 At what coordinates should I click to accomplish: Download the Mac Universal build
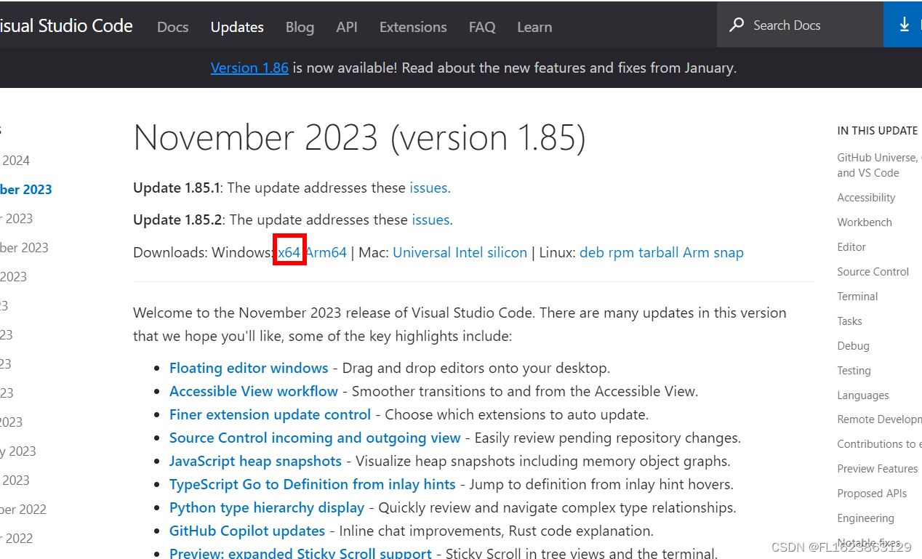click(x=422, y=252)
